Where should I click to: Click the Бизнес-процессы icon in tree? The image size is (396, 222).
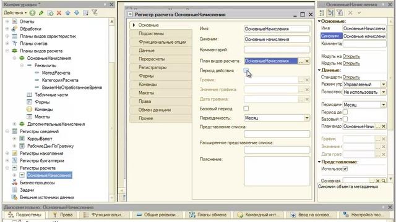(x=15, y=183)
